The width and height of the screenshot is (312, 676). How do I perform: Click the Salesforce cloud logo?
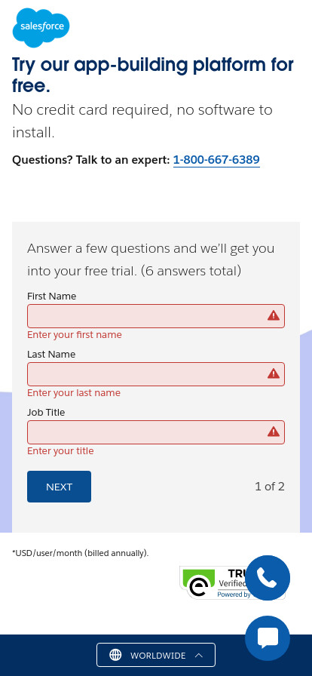pyautogui.click(x=41, y=27)
